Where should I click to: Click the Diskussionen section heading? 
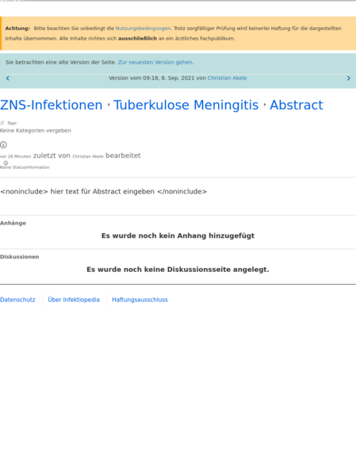[19, 257]
